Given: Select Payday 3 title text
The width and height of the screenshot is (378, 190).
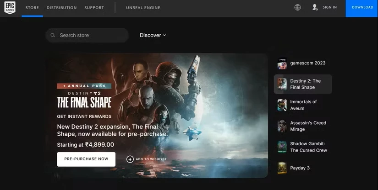Looking at the screenshot, I should (x=300, y=168).
